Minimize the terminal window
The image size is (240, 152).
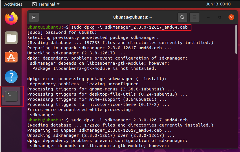pyautogui.click(x=208, y=17)
